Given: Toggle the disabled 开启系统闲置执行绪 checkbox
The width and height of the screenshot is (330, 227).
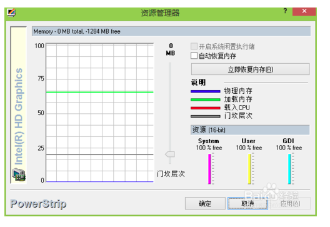Looking at the screenshot, I should (x=194, y=46).
